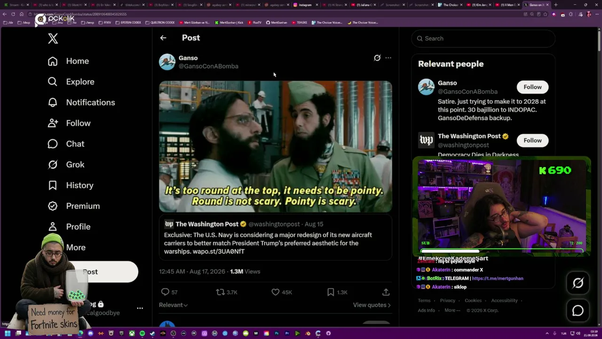Screen dimensions: 602x339
Task: Open the TEHLIKE bookmark
Action: pyautogui.click(x=299, y=23)
